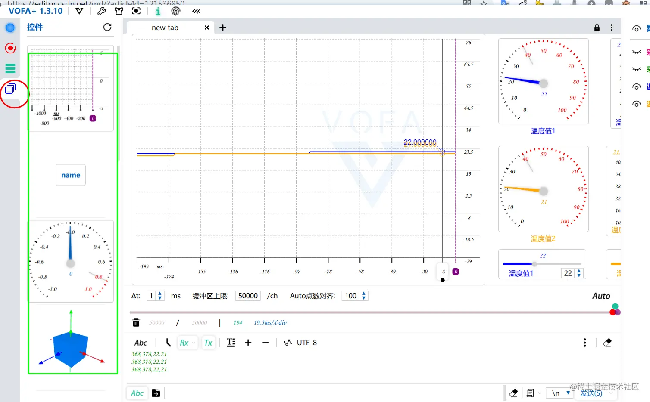Click the send file icon beside Abc
Image resolution: width=650 pixels, height=402 pixels.
click(156, 393)
